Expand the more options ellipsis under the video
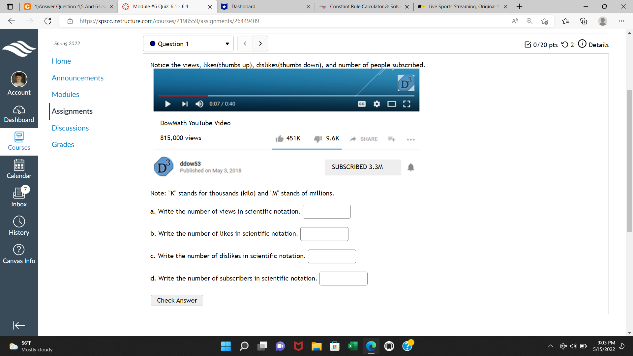The height and width of the screenshot is (356, 633). [x=410, y=139]
